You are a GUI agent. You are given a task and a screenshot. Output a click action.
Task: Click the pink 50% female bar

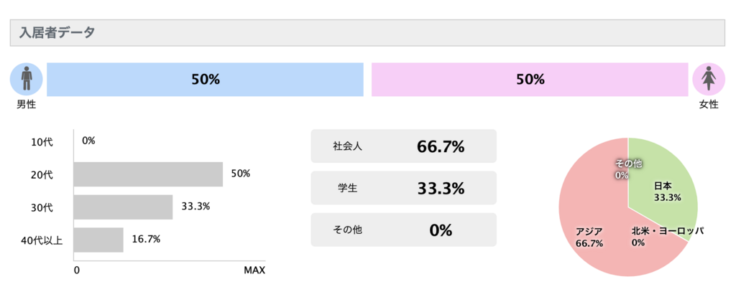tap(530, 80)
